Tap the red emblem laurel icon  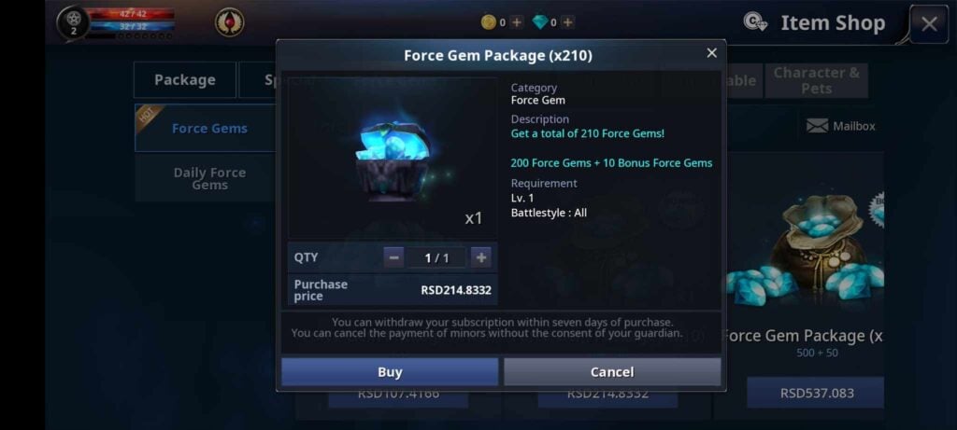coord(230,22)
